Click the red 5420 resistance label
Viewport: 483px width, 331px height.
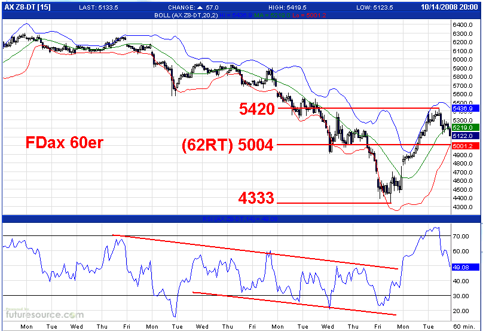click(257, 109)
